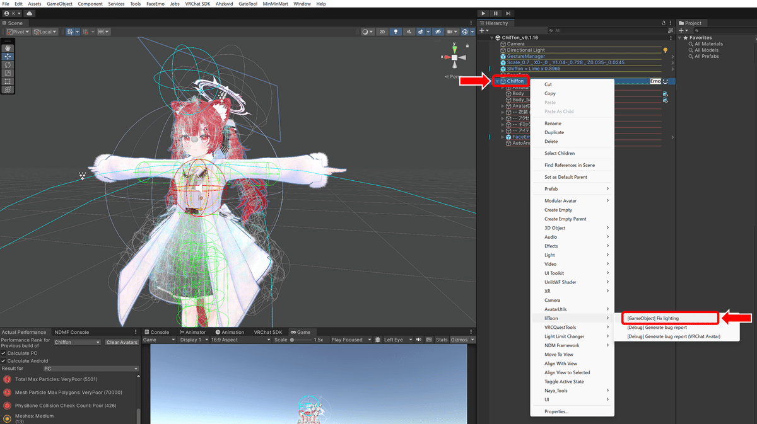This screenshot has height=424, width=757.
Task: Click [GameObject] Fix lighting in lilToon submenu
Action: (x=670, y=318)
